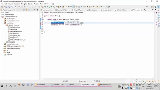The image size is (160, 90).
Task: Click the Open Perspective icon
Action: 152,7
